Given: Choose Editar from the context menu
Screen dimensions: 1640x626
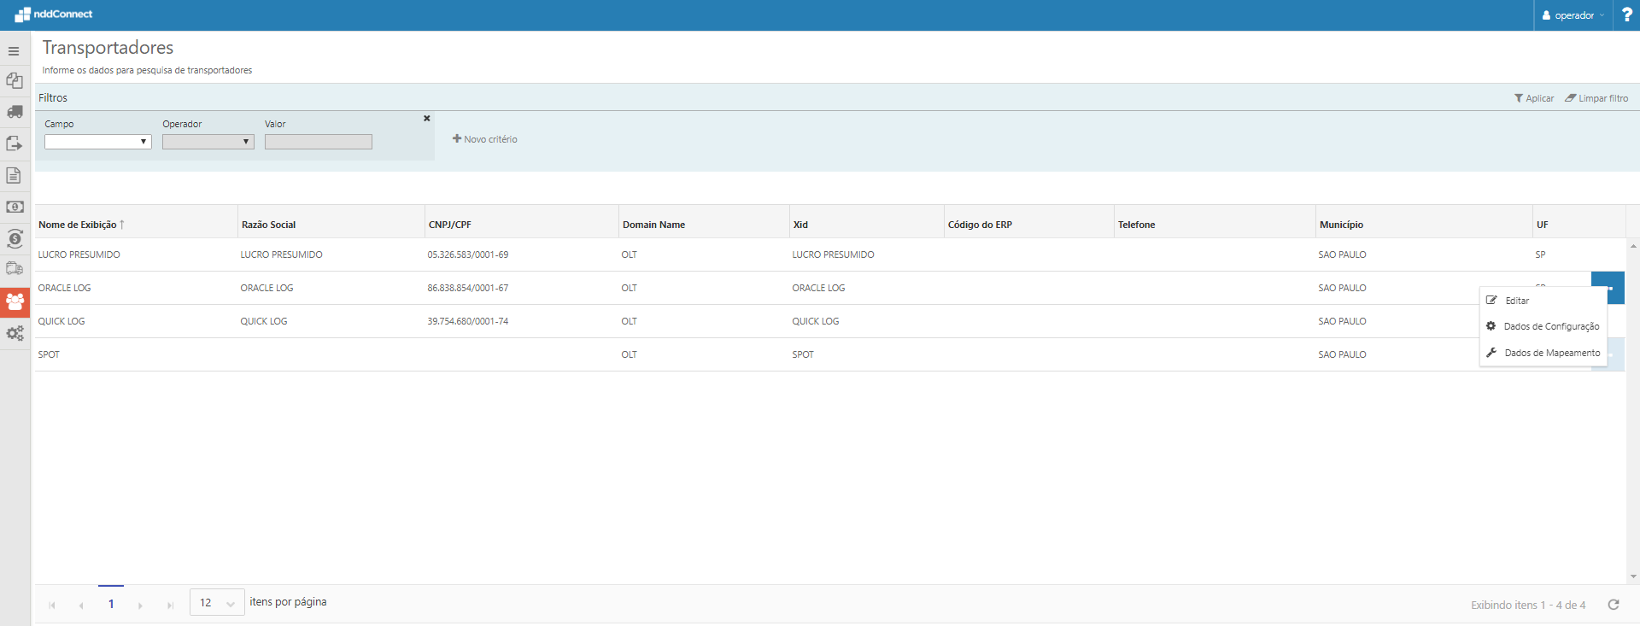Looking at the screenshot, I should pos(1517,301).
